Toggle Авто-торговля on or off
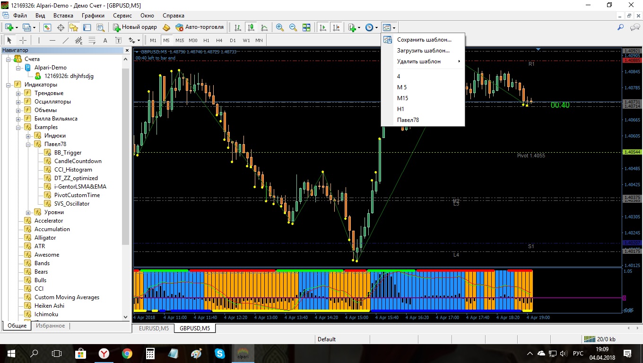The image size is (643, 363). click(200, 27)
